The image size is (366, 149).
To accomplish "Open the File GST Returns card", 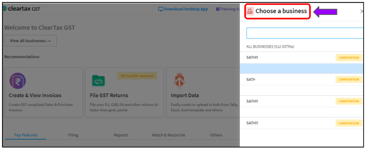I will pos(125,92).
